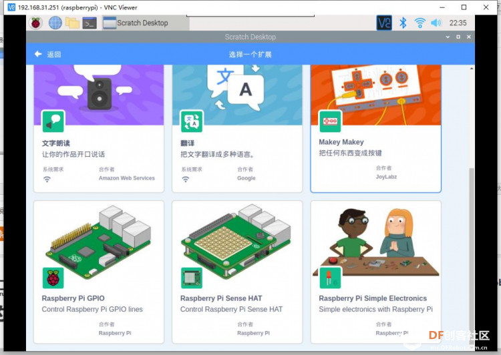The width and height of the screenshot is (501, 355).
Task: Click the translate extension badge icon
Action: (192, 121)
